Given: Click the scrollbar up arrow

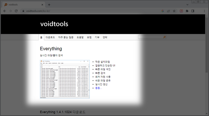Looking at the screenshot, I should pyautogui.click(x=207, y=16).
